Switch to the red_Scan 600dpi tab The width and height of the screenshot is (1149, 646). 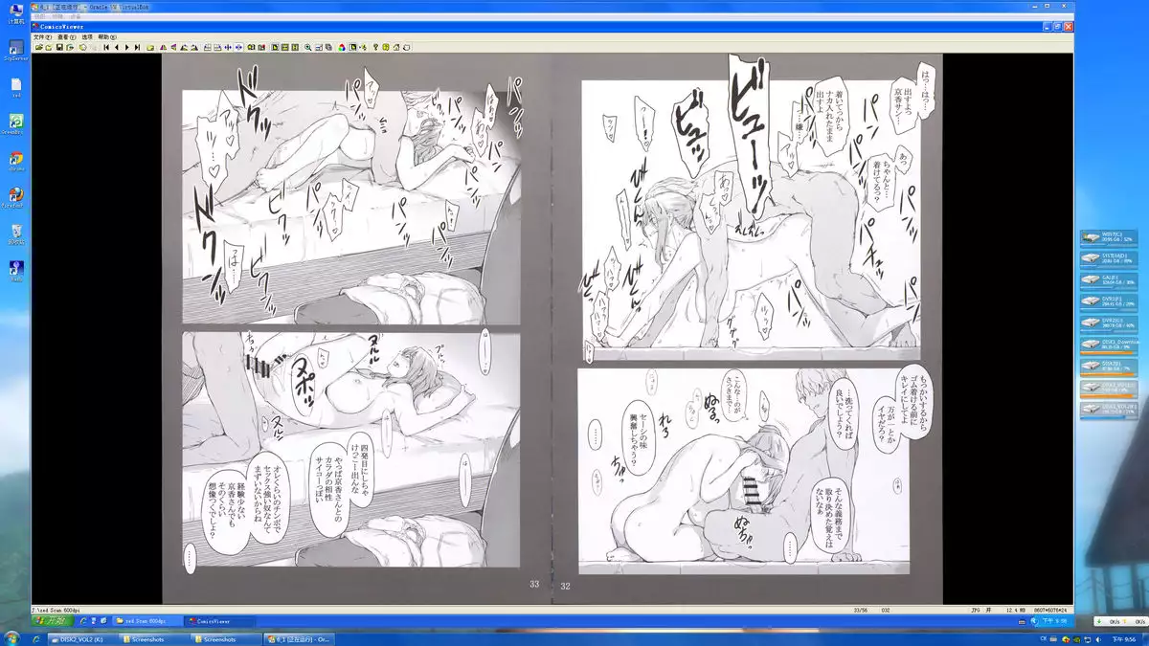coord(144,620)
